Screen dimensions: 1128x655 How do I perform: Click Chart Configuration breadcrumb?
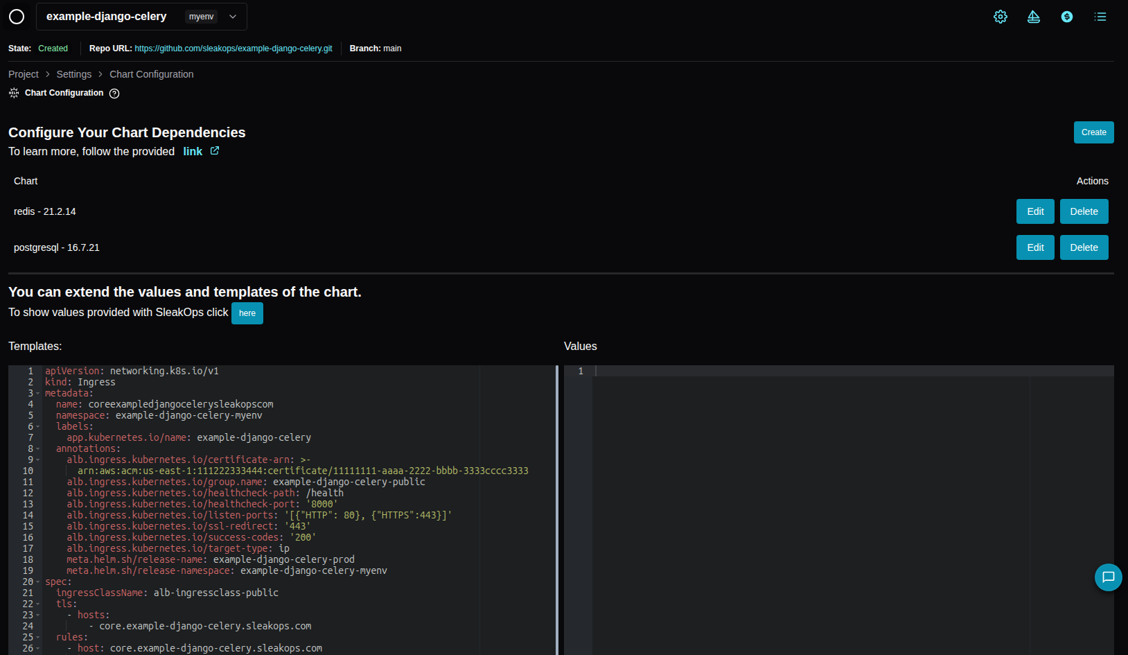click(152, 74)
